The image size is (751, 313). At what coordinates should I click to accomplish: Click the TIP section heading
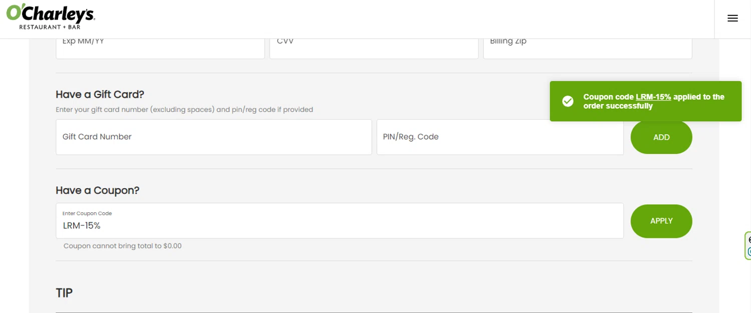(x=64, y=293)
